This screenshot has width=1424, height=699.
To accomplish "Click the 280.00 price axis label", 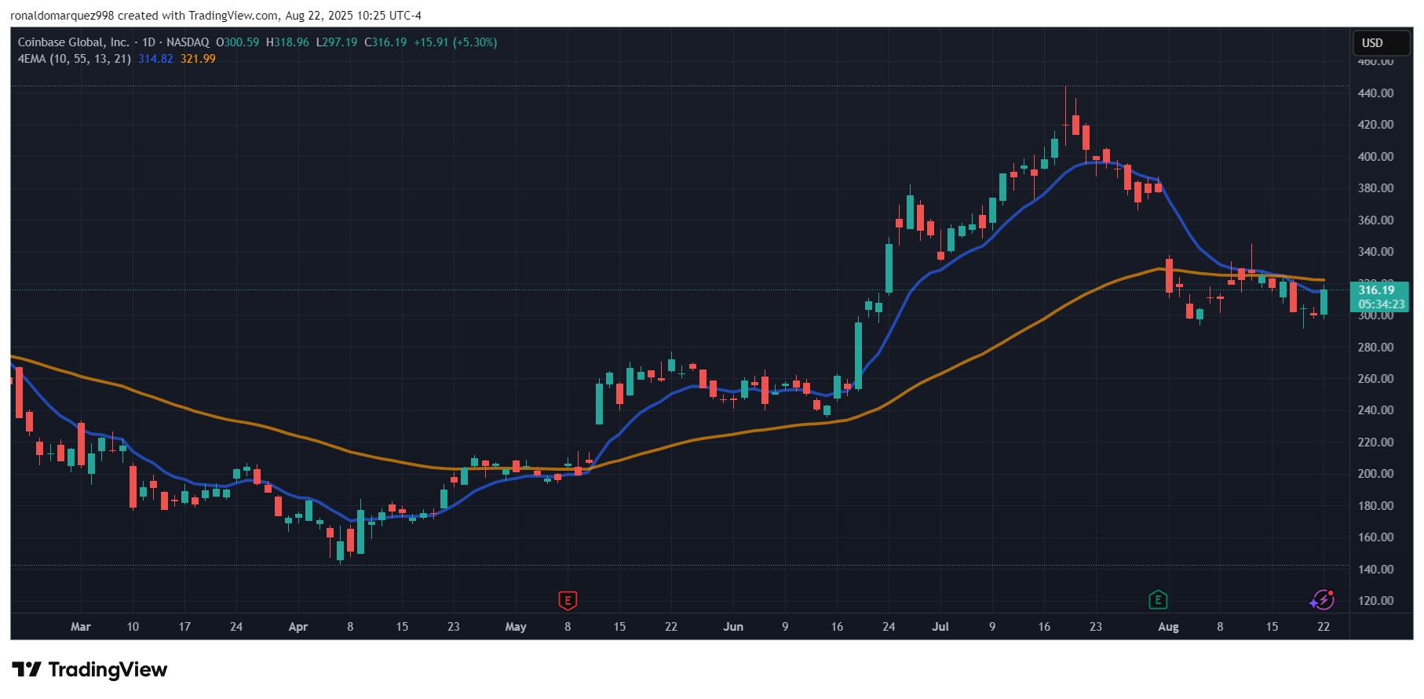I will (x=1376, y=348).
